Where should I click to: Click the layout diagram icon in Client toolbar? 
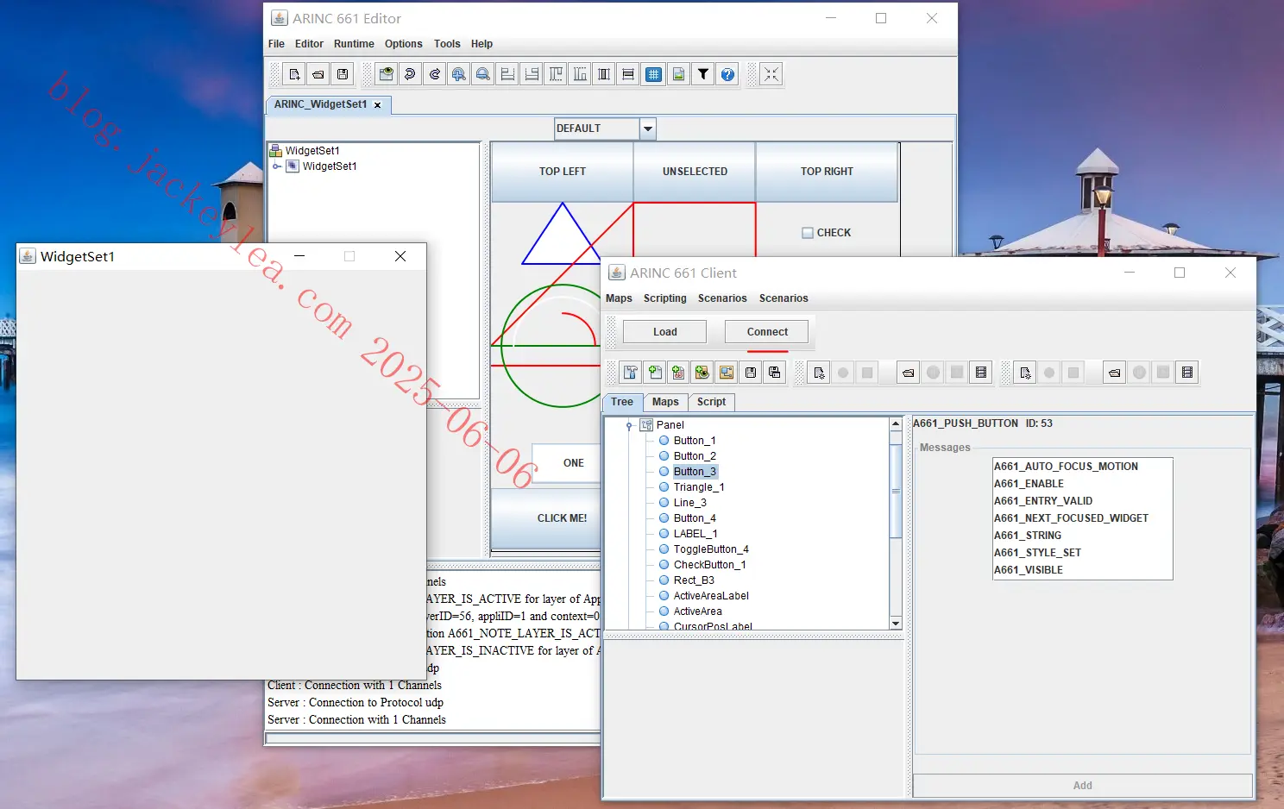click(727, 373)
